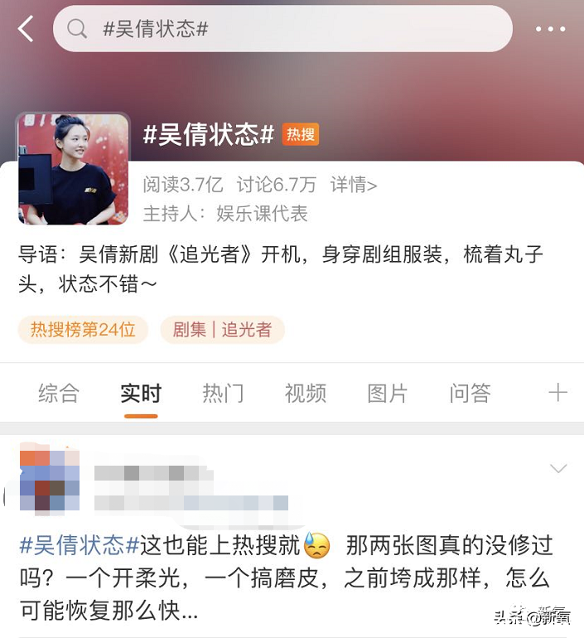Open the #吴倩状态# hashtag link in post

(80, 545)
